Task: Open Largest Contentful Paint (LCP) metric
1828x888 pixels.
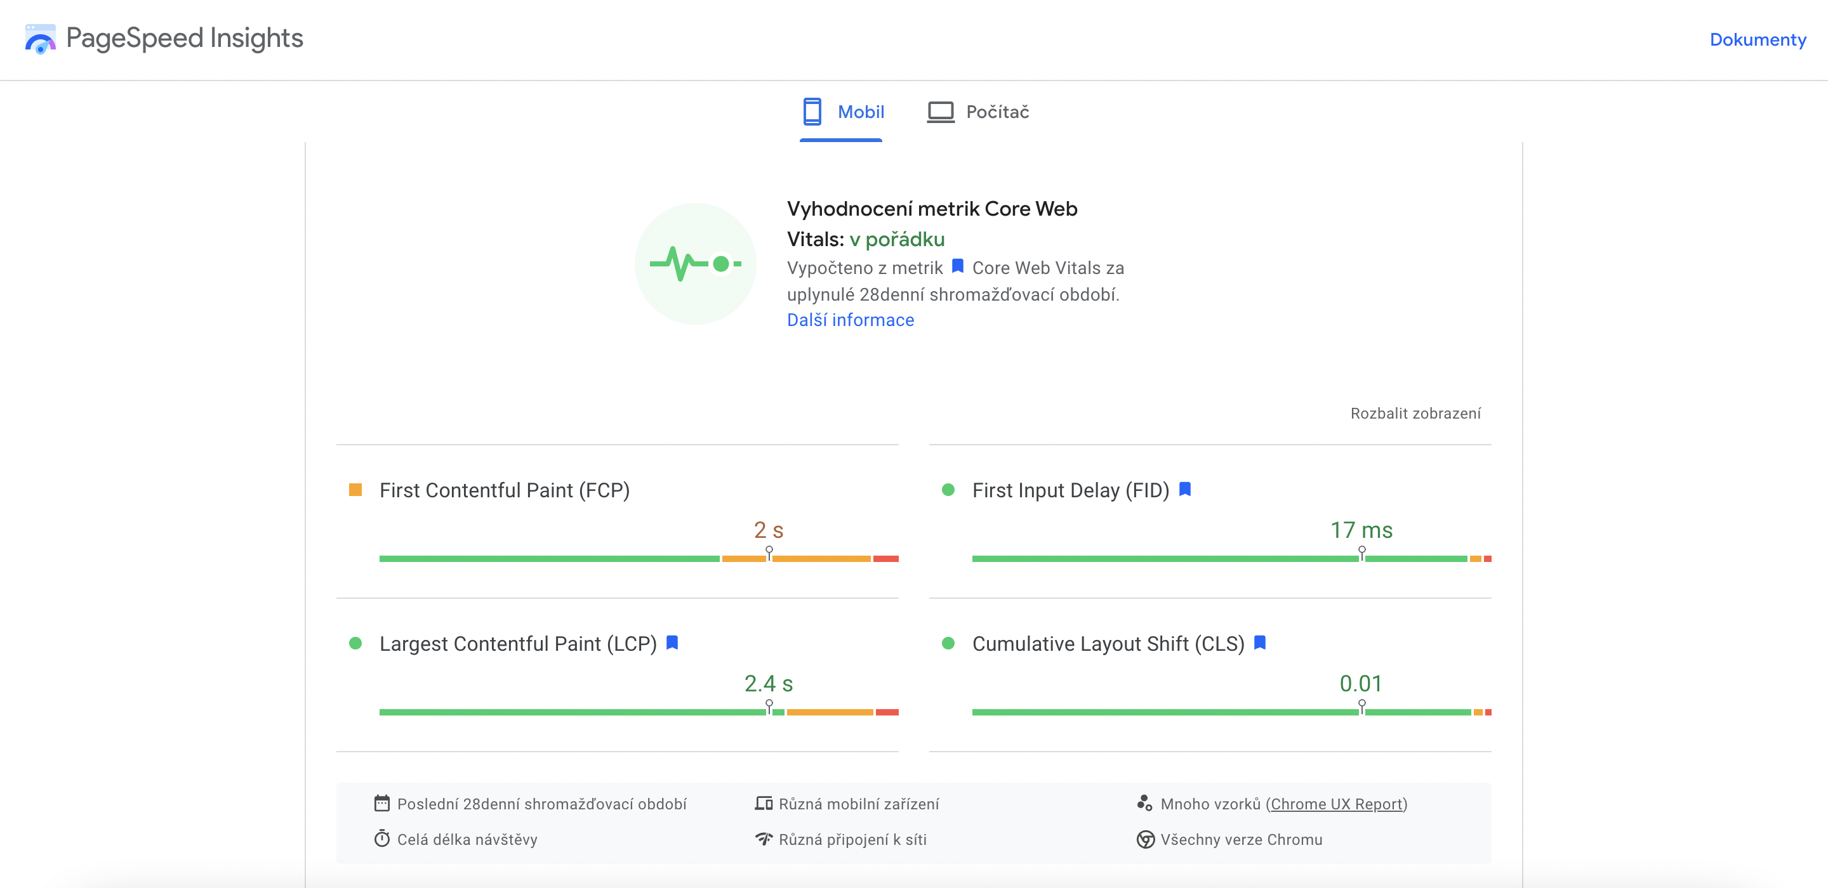Action: [x=518, y=643]
